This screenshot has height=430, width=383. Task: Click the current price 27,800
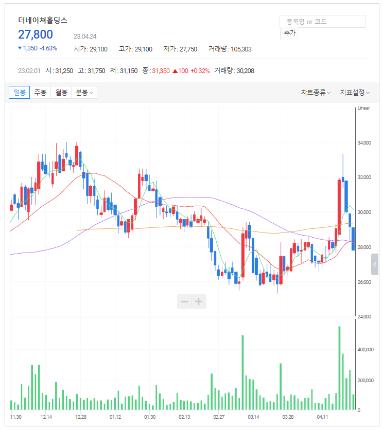pyautogui.click(x=36, y=34)
